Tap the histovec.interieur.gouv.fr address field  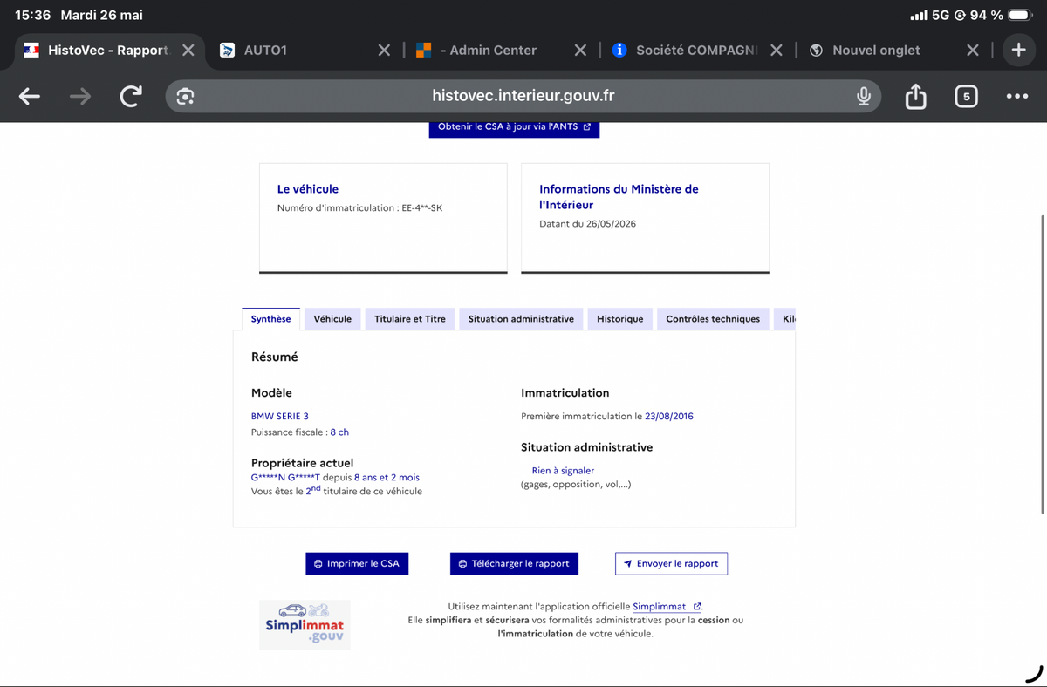click(523, 96)
